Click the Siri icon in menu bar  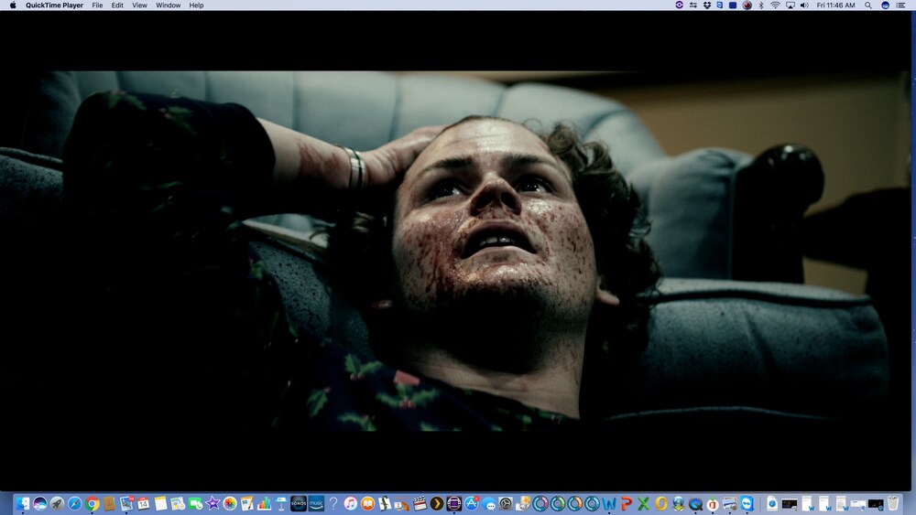[886, 5]
